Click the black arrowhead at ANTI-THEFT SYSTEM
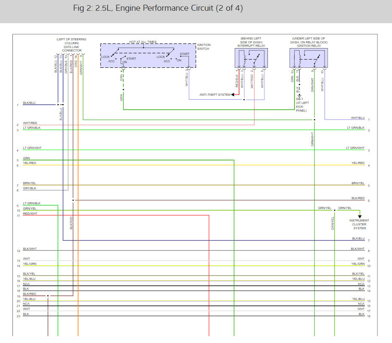This screenshot has height=343, width=392. [233, 94]
